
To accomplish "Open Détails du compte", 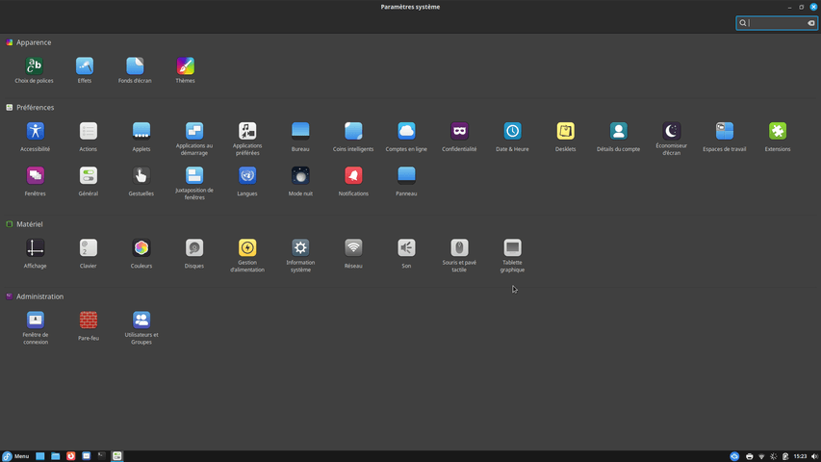I will [618, 138].
